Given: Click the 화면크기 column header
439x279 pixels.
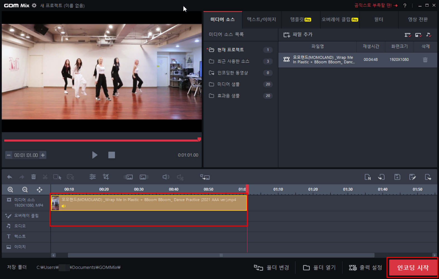Looking at the screenshot, I should pos(399,46).
